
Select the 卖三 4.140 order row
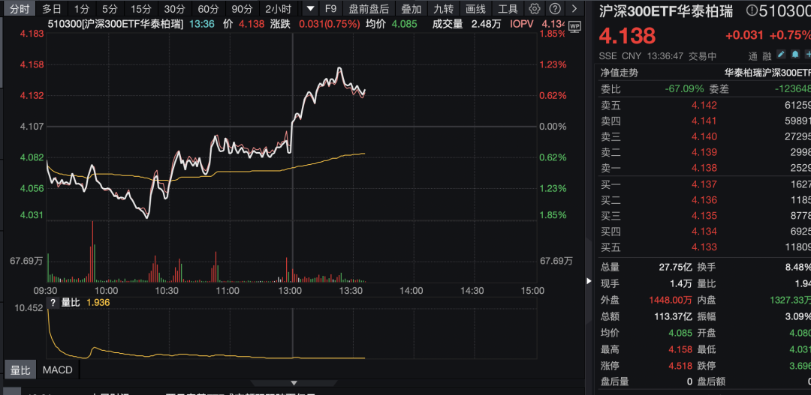(705, 137)
